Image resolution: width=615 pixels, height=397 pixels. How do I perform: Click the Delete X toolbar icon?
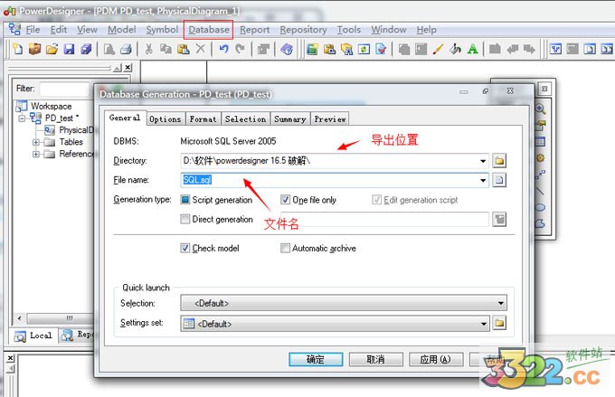201,49
